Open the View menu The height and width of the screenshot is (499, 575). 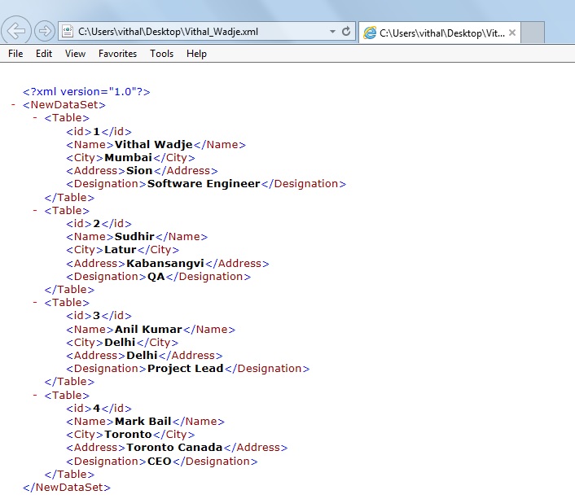point(75,54)
